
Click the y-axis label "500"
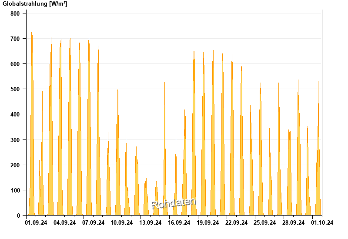pos(15,89)
